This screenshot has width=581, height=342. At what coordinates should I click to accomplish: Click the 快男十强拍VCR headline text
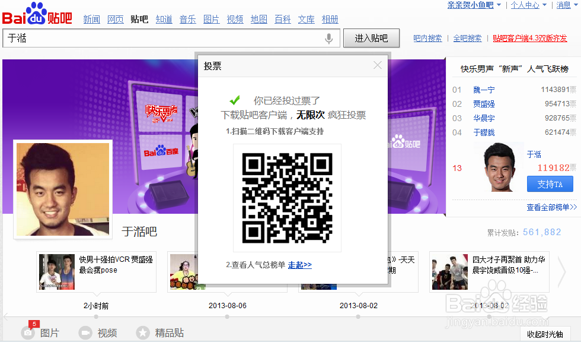tap(116, 265)
